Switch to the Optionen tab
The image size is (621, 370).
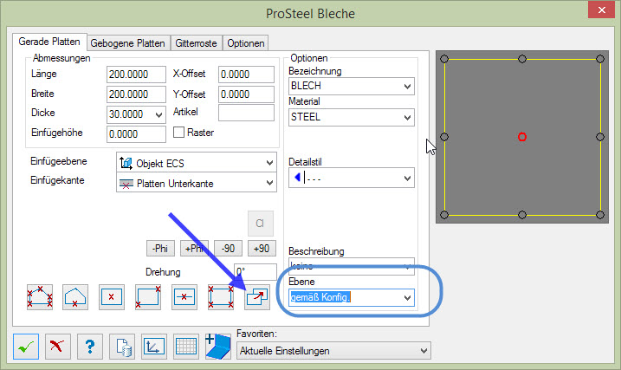246,43
